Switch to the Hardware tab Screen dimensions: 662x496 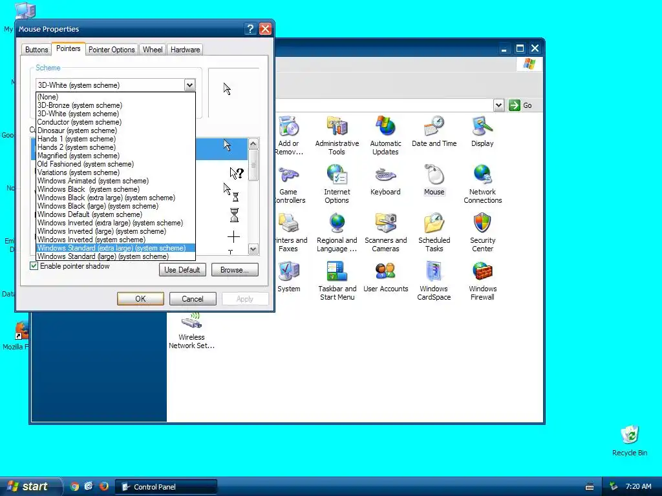[x=185, y=50]
